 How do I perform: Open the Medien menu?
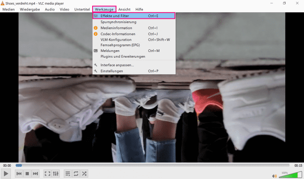9,9
